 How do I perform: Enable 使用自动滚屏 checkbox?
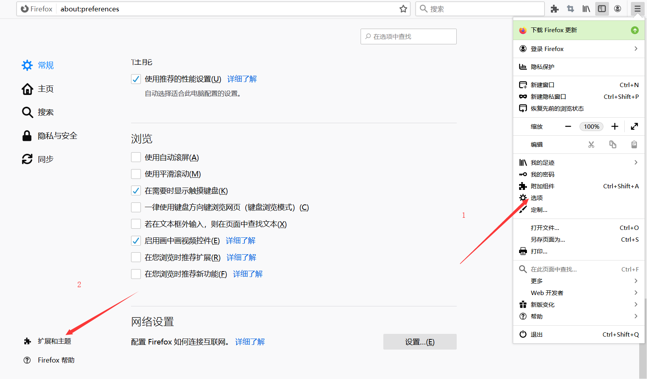[136, 157]
